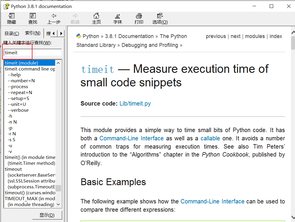Viewport: 295px width, 222px height.
Task: Select the '-n N' index entry
Action: tap(12, 122)
